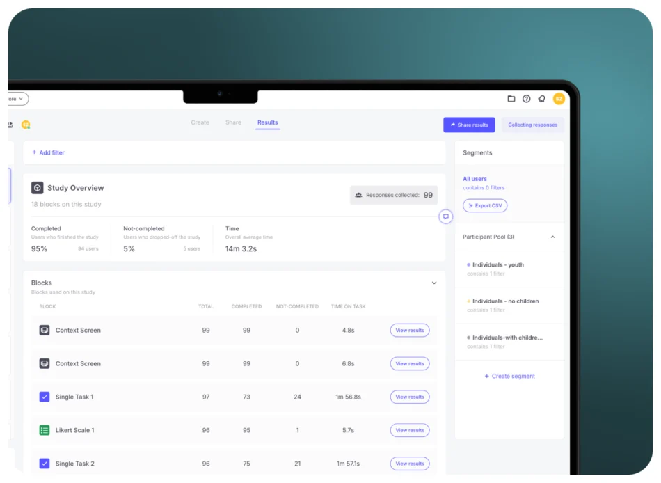661x483 pixels.
Task: Open the Study Overview cube icon
Action: click(38, 187)
